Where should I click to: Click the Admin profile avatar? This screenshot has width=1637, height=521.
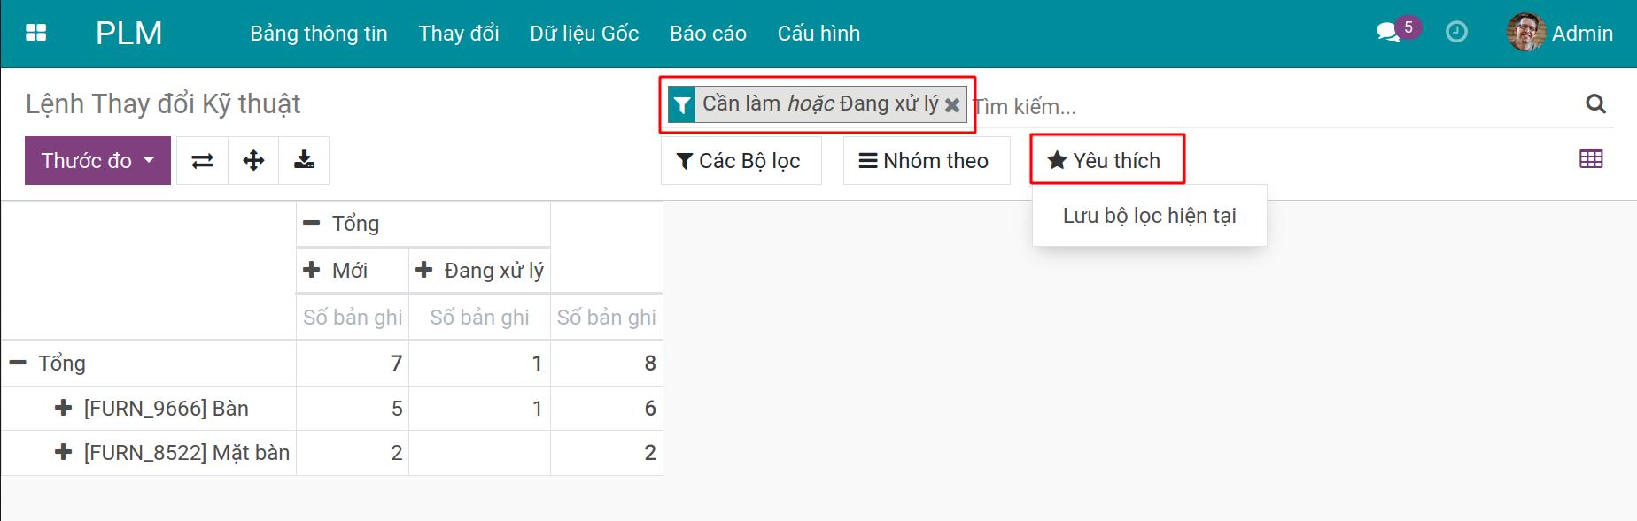tap(1527, 33)
